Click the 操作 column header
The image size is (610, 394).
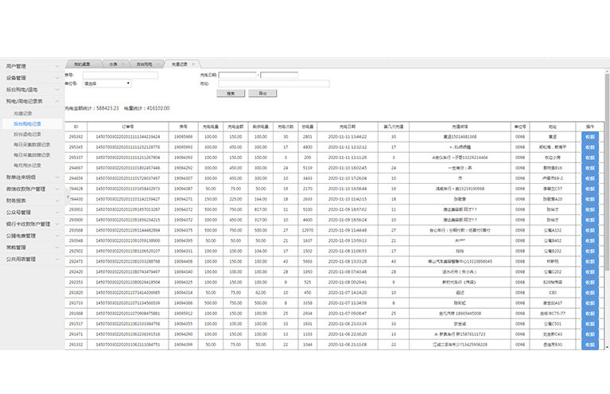click(x=590, y=127)
